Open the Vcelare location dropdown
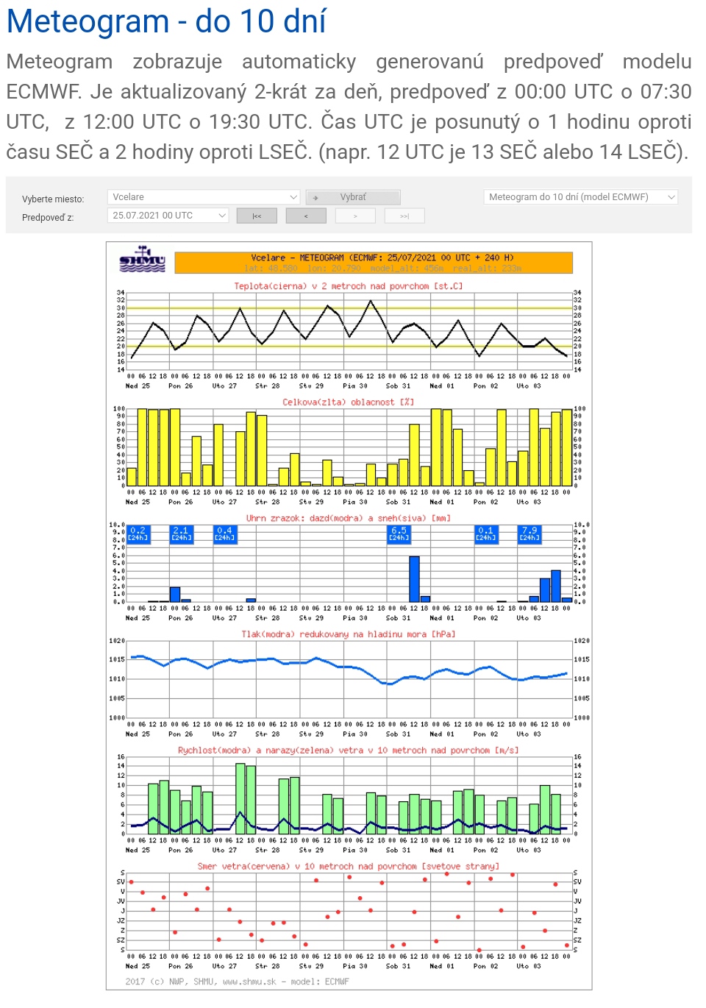706x1008 pixels. point(204,197)
